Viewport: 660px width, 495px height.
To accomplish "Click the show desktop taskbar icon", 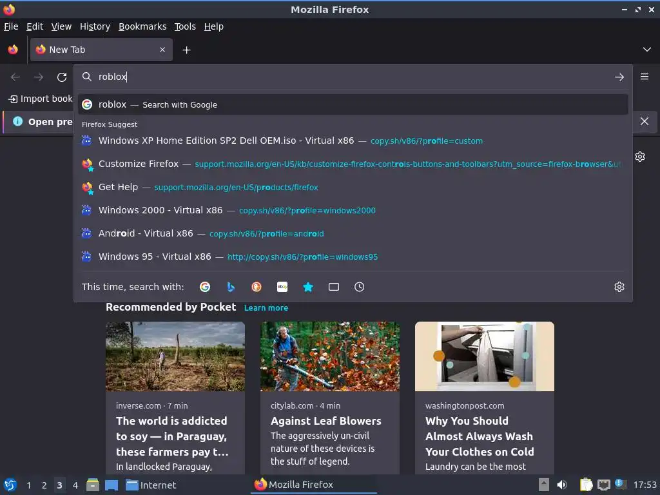I will coord(111,485).
